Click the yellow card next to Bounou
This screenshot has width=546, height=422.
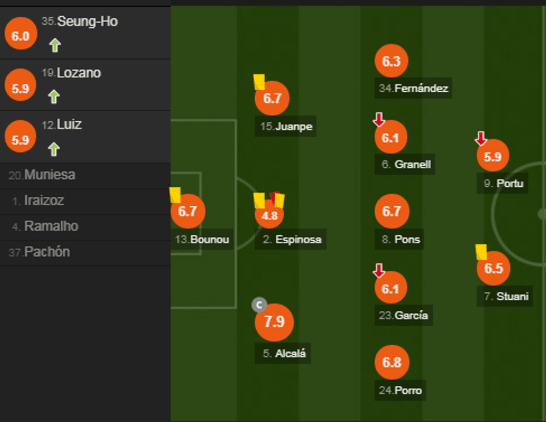tap(175, 195)
